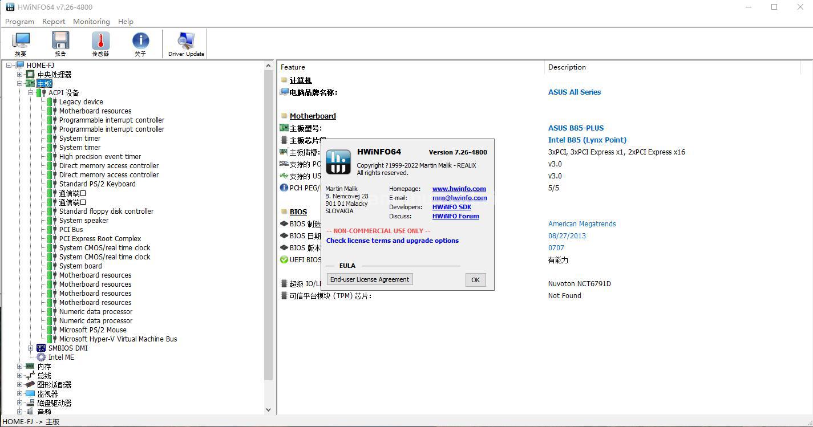
Task: Open the Sensors thermometer toolbar icon
Action: click(x=100, y=41)
